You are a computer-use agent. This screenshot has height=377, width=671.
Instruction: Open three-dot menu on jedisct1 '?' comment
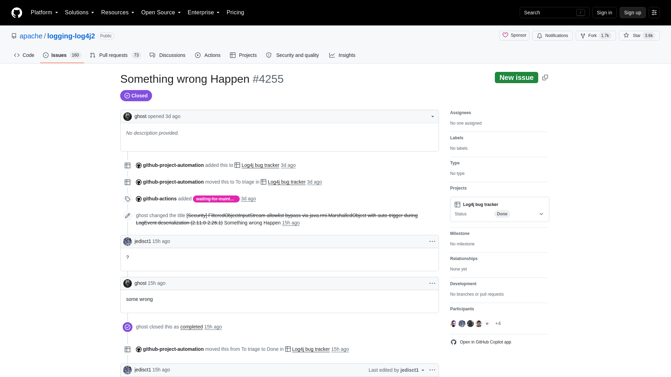(x=432, y=242)
